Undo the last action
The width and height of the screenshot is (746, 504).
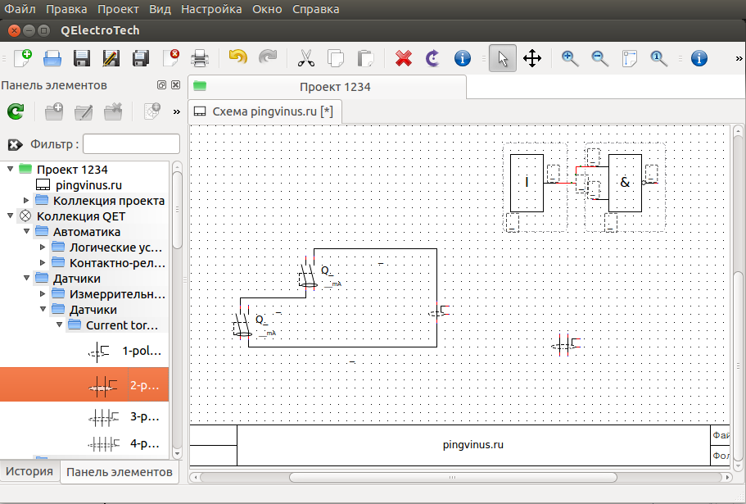coord(237,58)
